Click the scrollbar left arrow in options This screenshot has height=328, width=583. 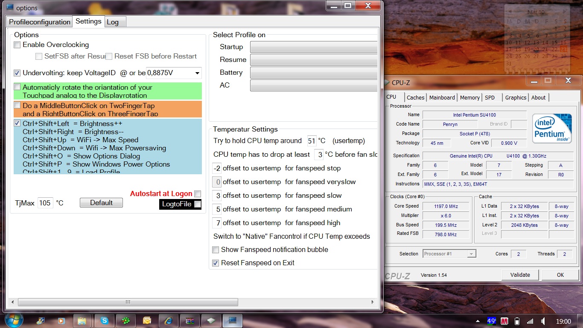click(x=13, y=302)
